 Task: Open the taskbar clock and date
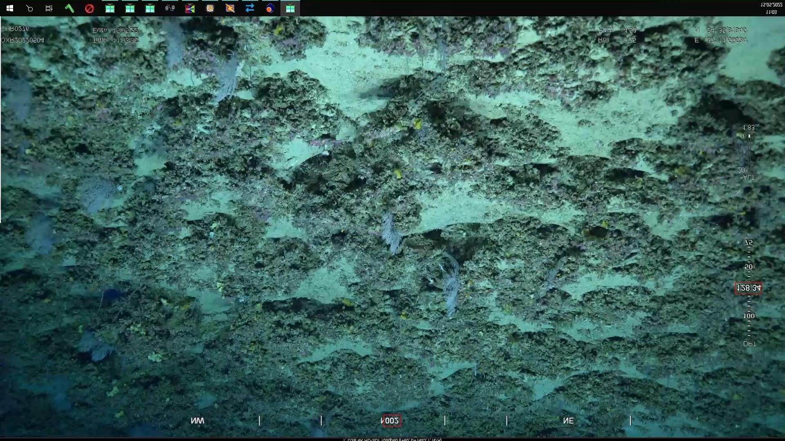[771, 8]
